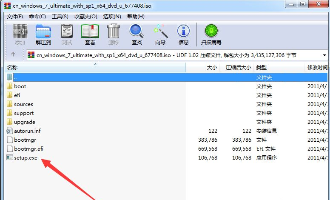Screen dimensions: 330x200
Task: Click the '669,568' size of bootmgr.efi
Action: pos(208,149)
